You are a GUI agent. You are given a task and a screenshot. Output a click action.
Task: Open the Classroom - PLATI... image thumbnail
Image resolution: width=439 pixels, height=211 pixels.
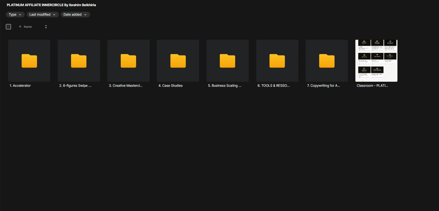pyautogui.click(x=376, y=61)
